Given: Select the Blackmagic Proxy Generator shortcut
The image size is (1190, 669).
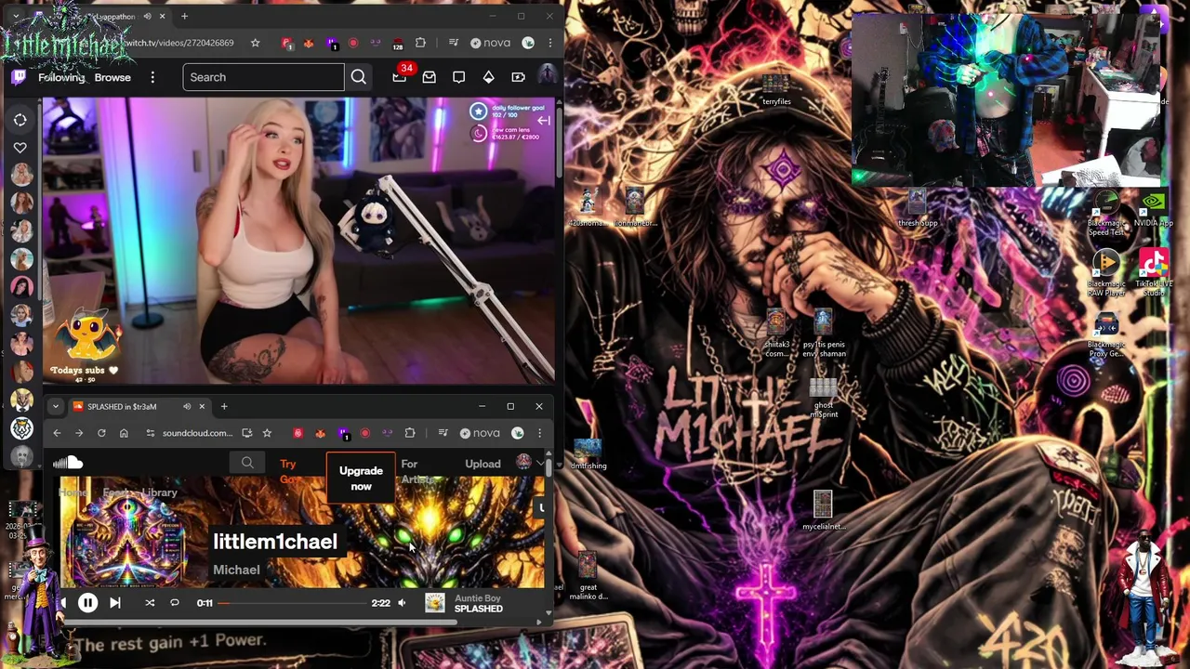Looking at the screenshot, I should pos(1105,336).
